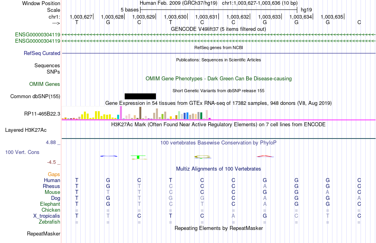The height and width of the screenshot is (243, 376).
Task: Open 'Publications: Sequences in Scientific Articles' title
Action: click(218, 60)
